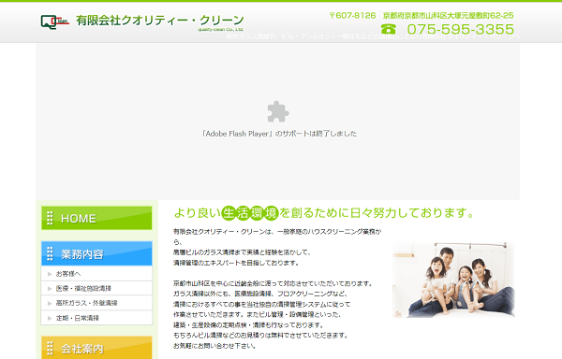The width and height of the screenshot is (562, 359).
Task: Open the 高所ガラス・外壁清掃 submenu link
Action: point(96,303)
